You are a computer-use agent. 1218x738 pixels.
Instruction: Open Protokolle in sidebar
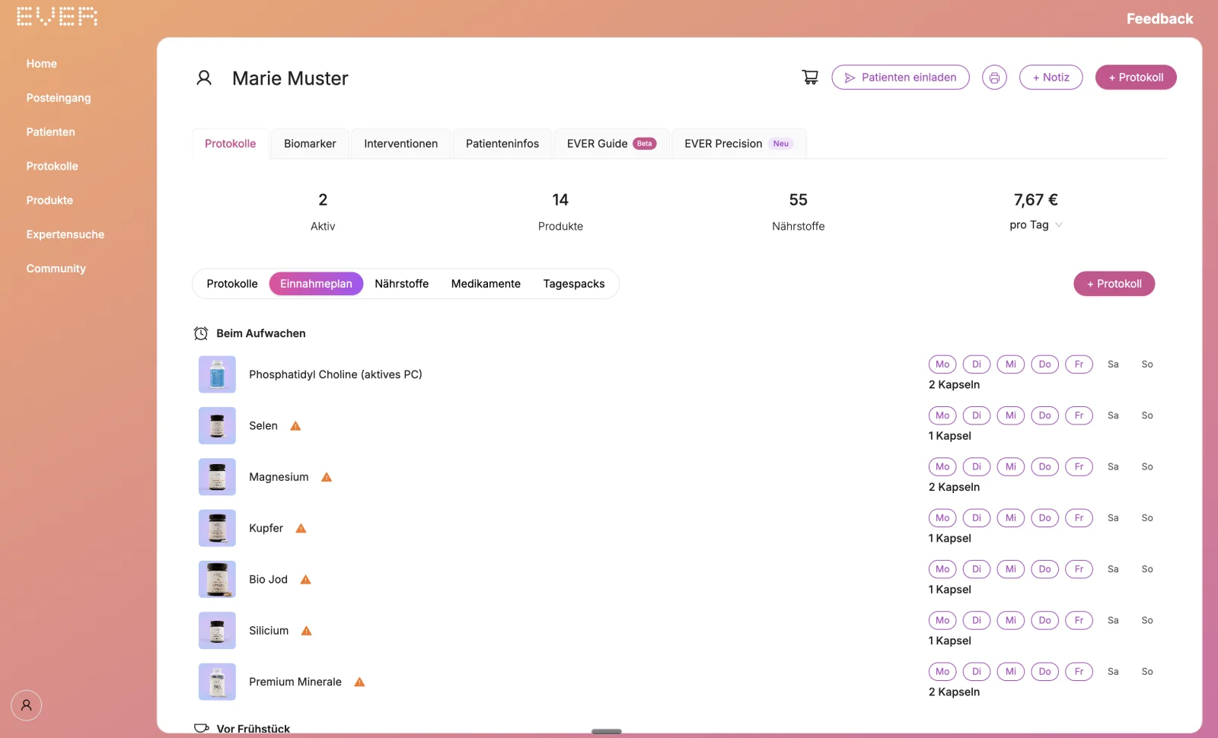click(x=52, y=167)
